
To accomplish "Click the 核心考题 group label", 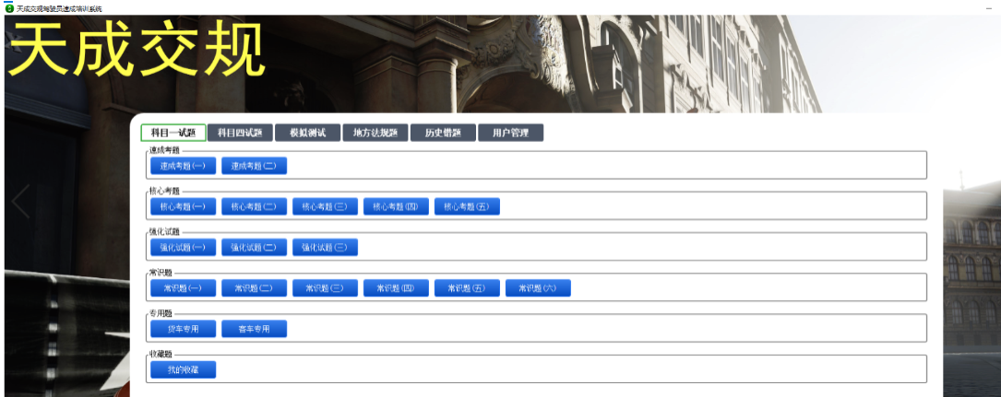I will (x=165, y=192).
